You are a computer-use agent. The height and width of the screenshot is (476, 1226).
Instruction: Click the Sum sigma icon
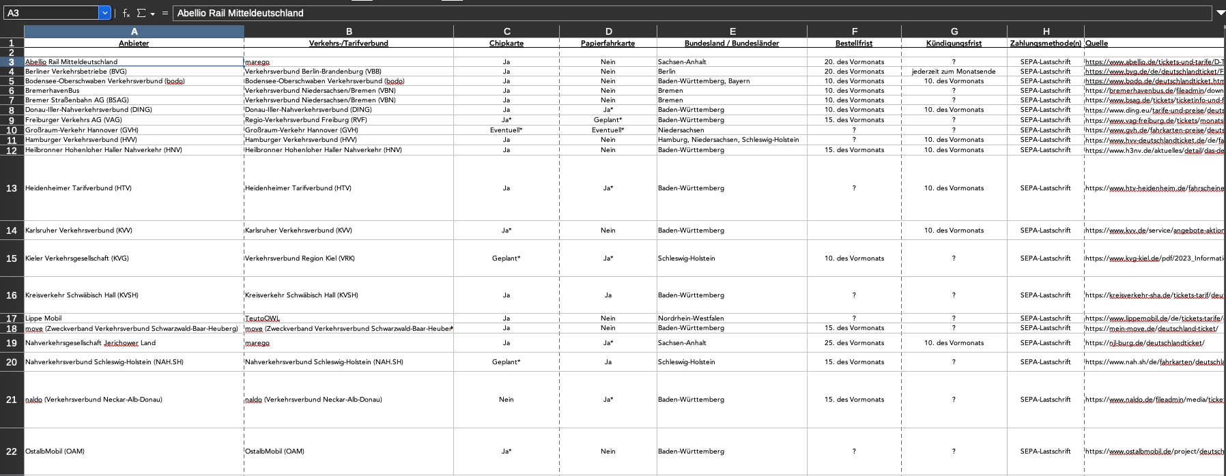click(x=141, y=13)
